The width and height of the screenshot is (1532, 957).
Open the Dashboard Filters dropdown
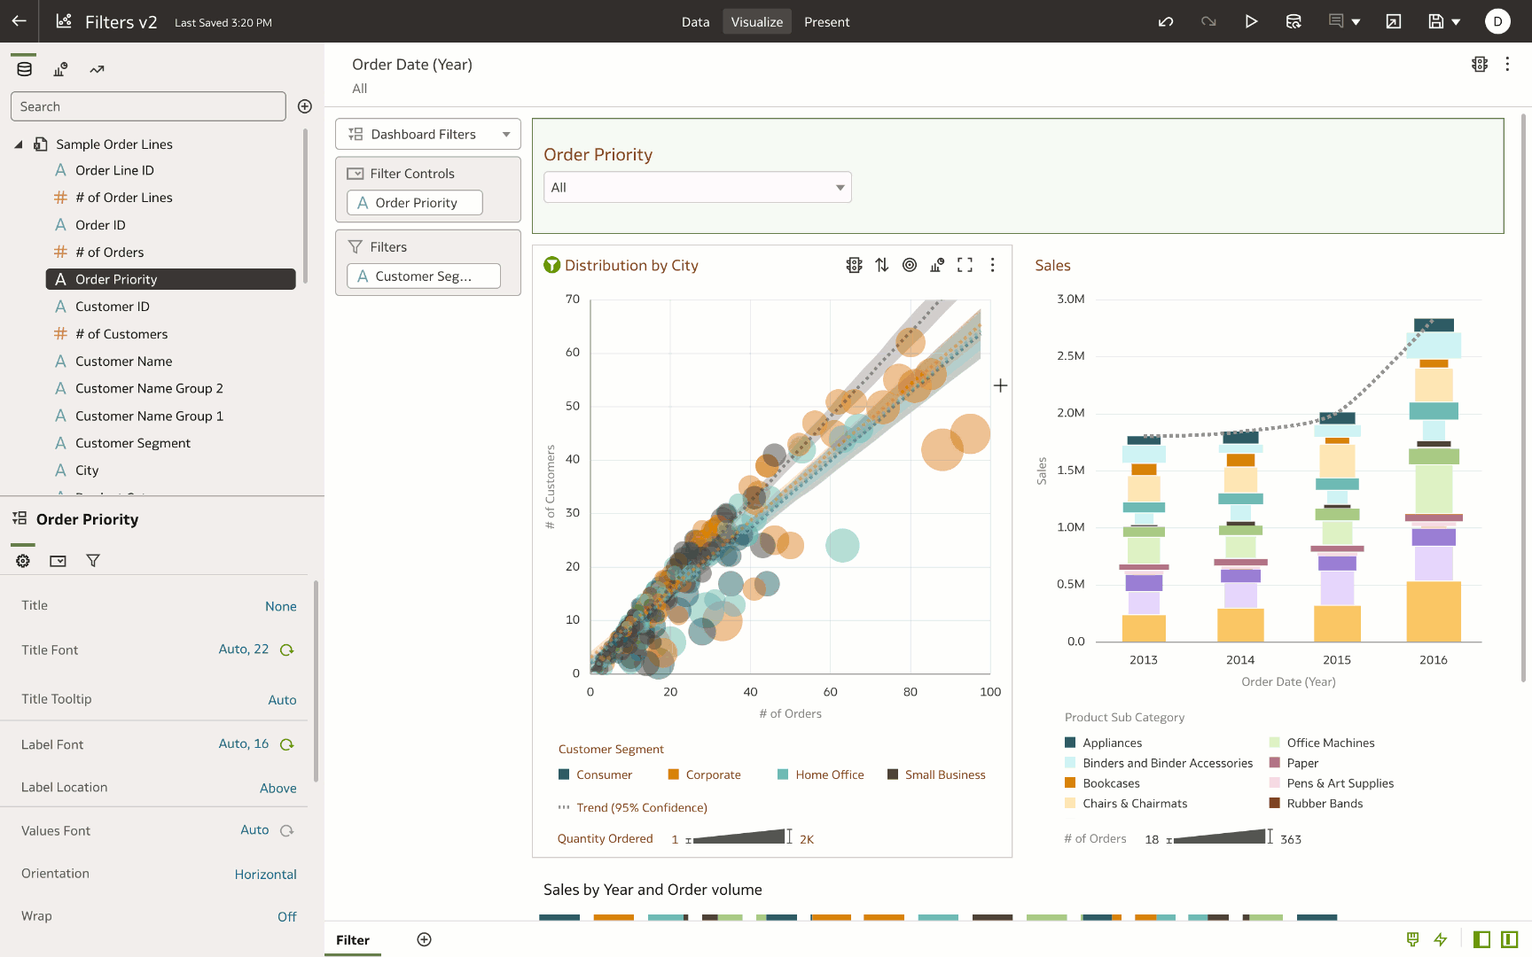(x=428, y=135)
